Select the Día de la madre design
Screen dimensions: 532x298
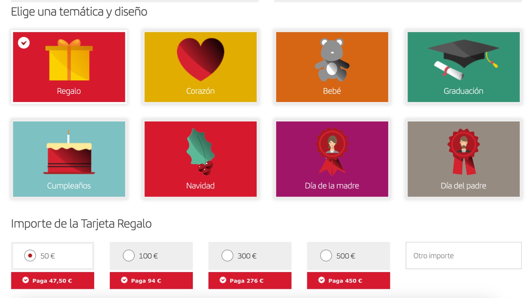pos(332,159)
